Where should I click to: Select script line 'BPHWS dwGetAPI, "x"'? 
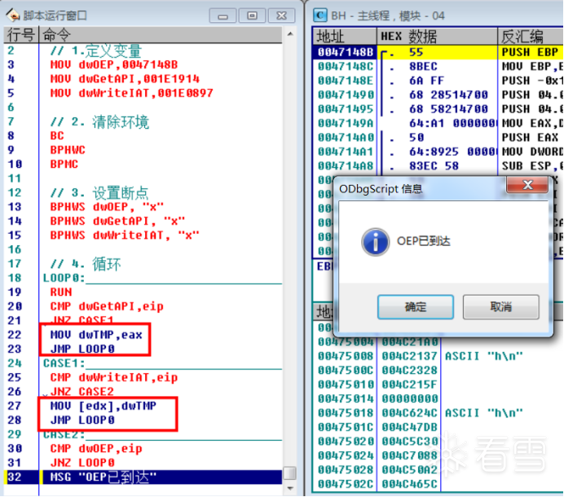click(x=117, y=221)
